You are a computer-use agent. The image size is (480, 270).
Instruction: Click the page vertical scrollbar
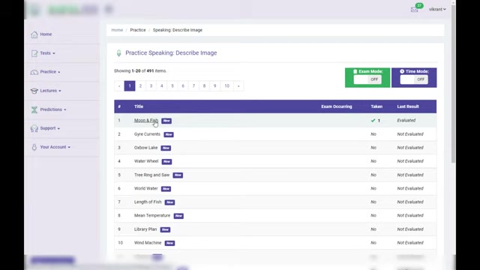pos(453,82)
